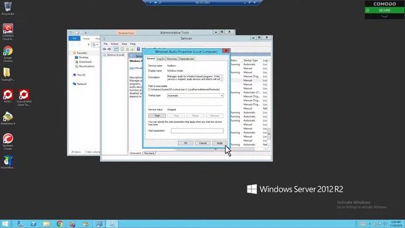
Task: Switch to the Recovery tab
Action: coord(171,59)
